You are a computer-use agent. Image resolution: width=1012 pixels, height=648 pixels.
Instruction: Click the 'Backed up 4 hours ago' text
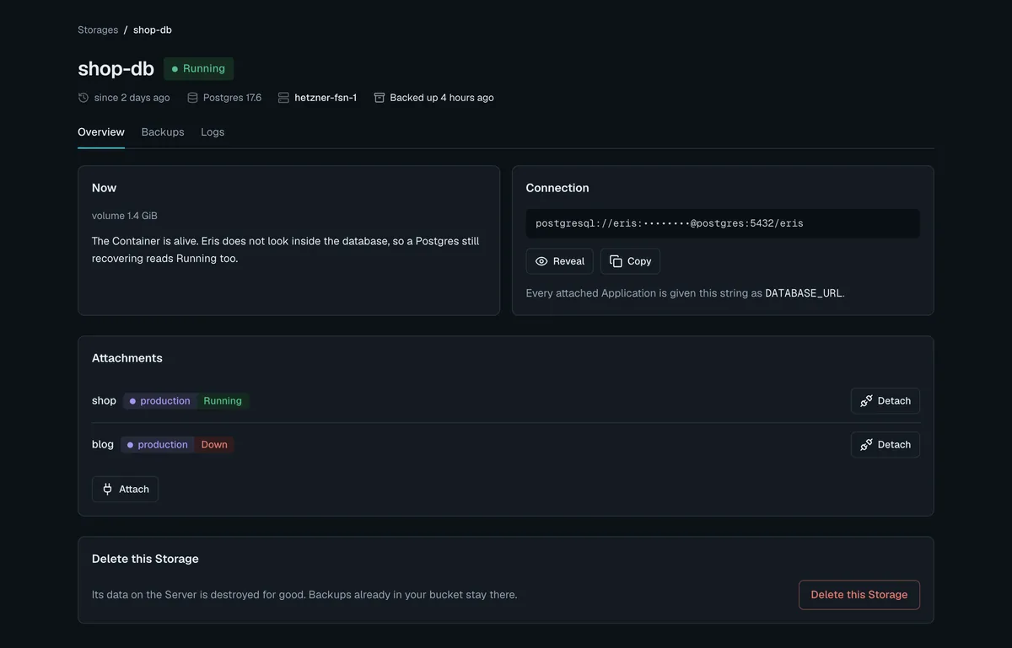442,98
